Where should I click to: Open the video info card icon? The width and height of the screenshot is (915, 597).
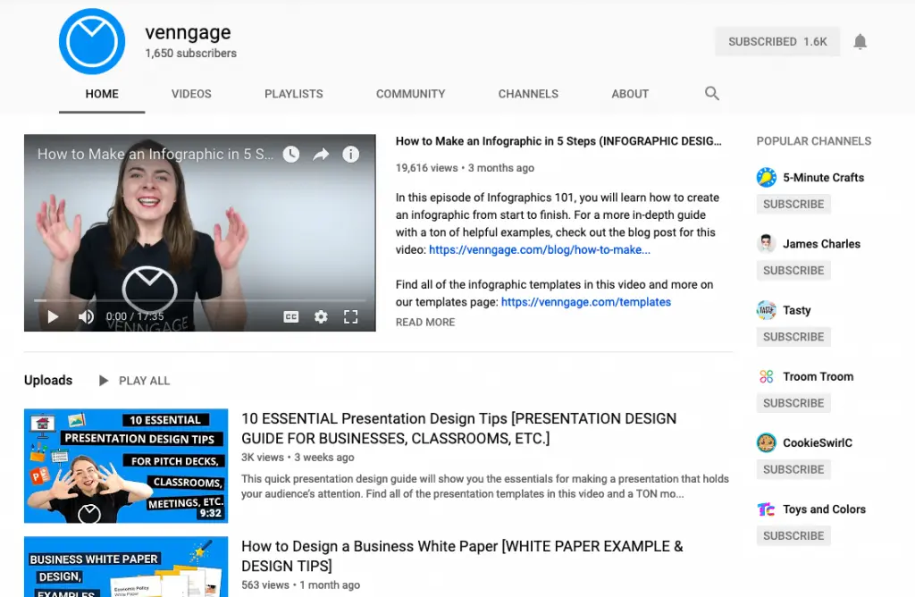coord(350,154)
